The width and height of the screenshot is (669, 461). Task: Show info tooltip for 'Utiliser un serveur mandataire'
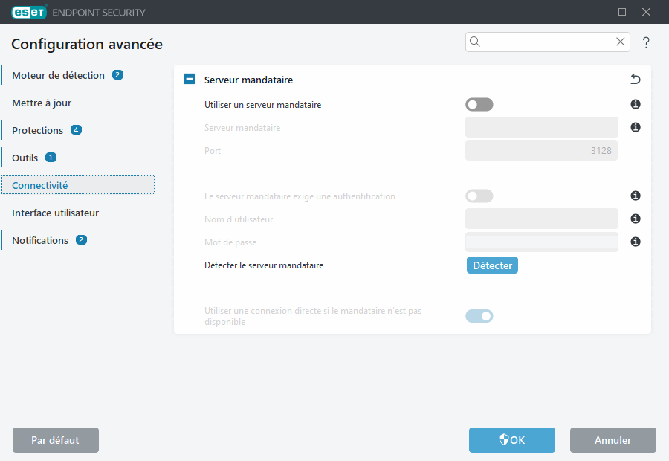(636, 104)
